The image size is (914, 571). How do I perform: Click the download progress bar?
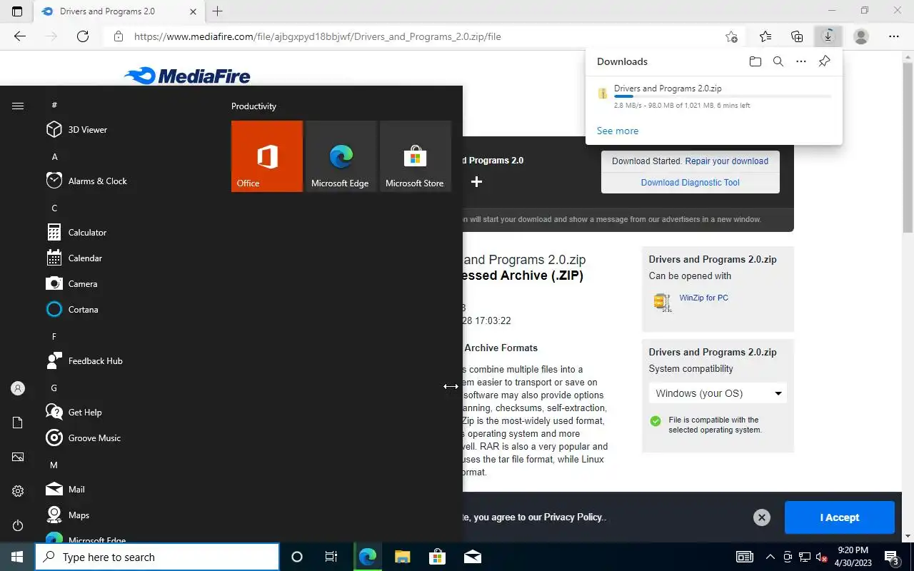click(x=722, y=96)
